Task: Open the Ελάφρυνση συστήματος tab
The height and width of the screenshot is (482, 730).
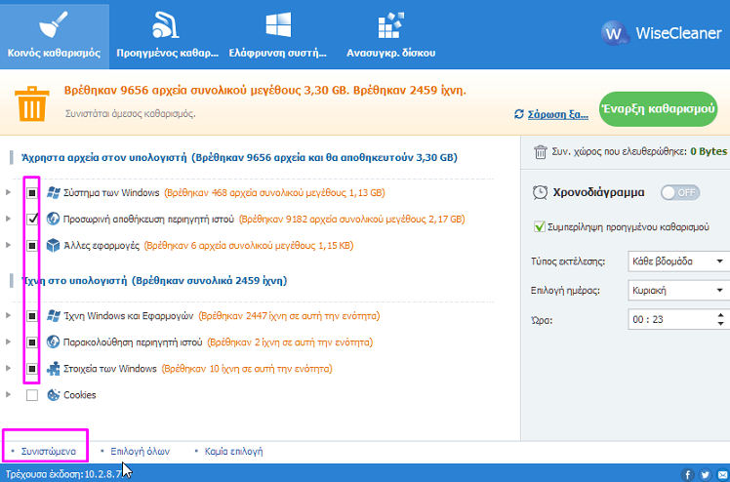Action: pyautogui.click(x=278, y=35)
